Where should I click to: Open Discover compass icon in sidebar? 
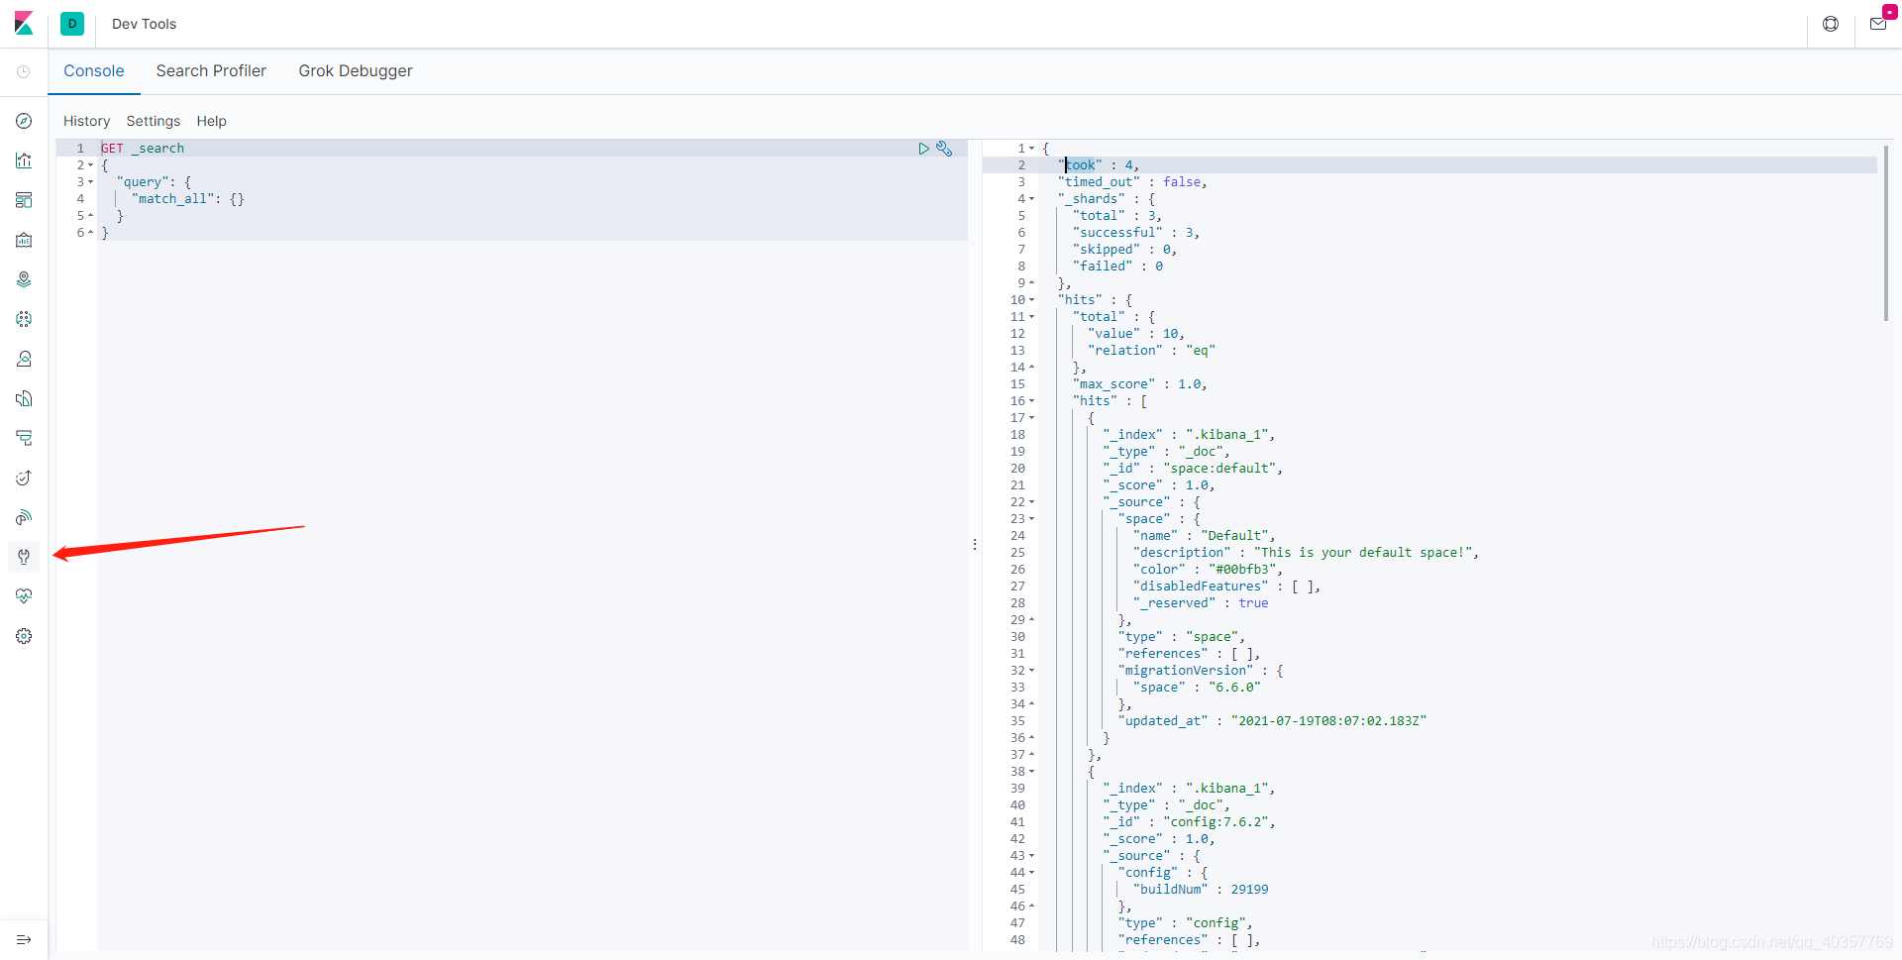pyautogui.click(x=24, y=121)
